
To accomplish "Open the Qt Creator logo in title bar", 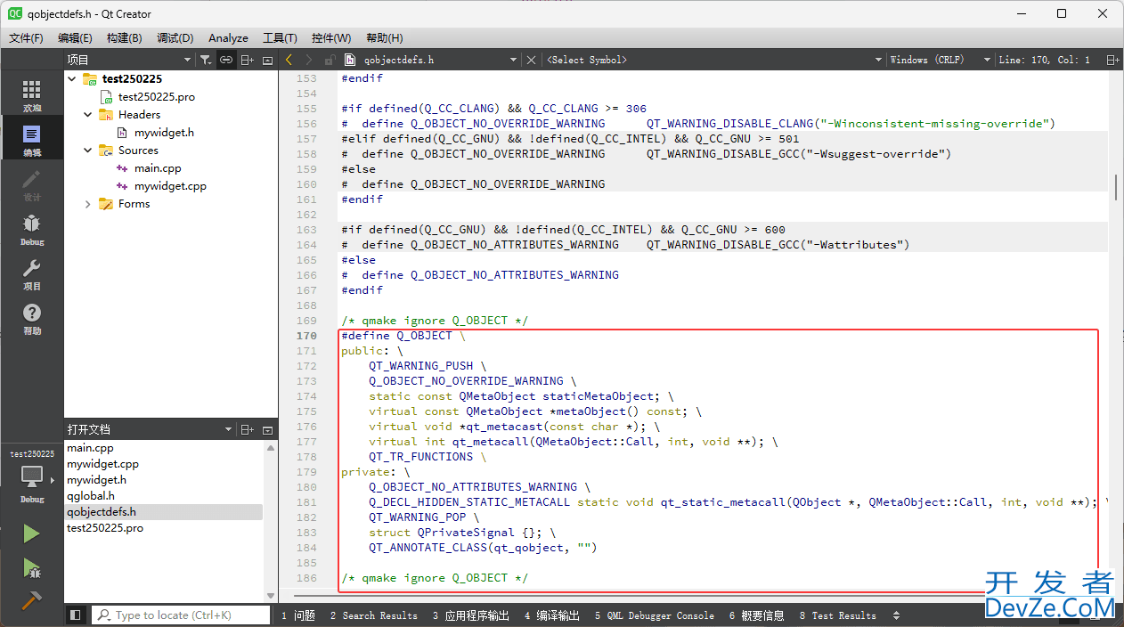I will point(15,13).
